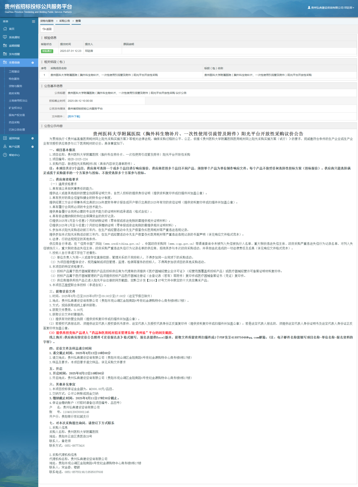
Task: Collapse the 交易信息 menu arrow
Action: 33,63
